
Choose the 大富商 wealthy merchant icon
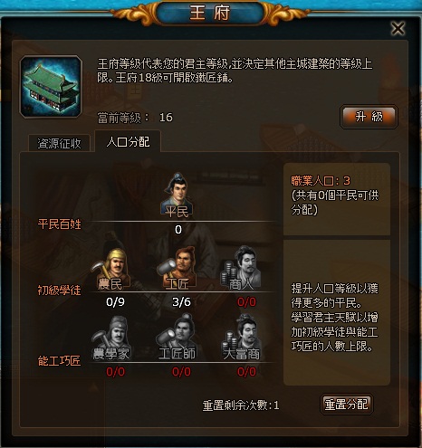pyautogui.click(x=242, y=338)
